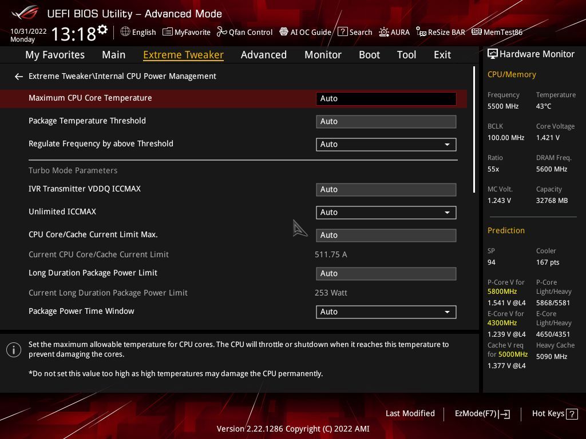Click the Turbo Mode Parameters heading
This screenshot has width=586, height=439.
(x=73, y=170)
